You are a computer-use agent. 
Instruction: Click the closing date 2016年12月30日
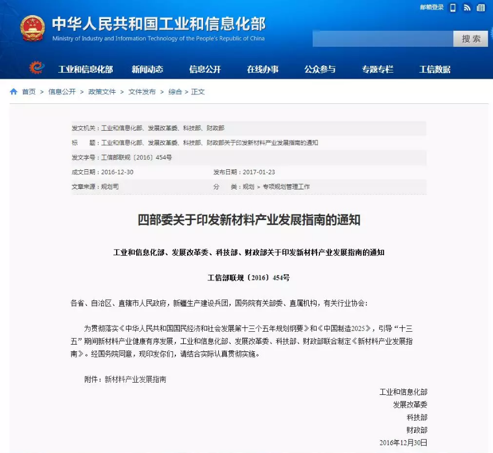pyautogui.click(x=404, y=442)
